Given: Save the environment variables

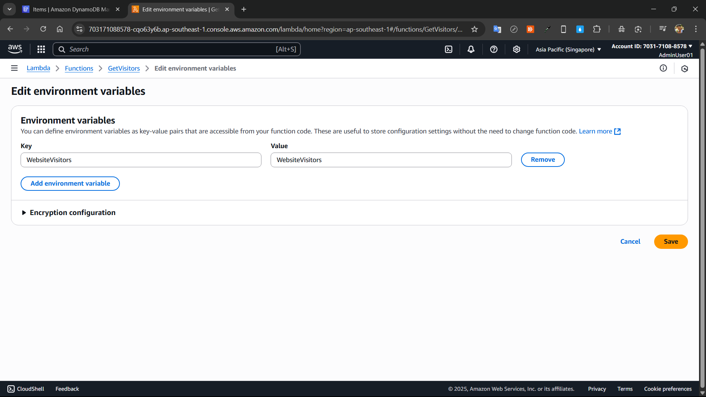Looking at the screenshot, I should [x=671, y=242].
